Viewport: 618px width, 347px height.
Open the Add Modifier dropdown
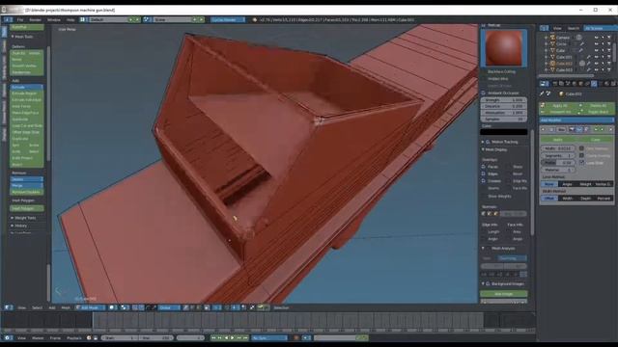tap(576, 120)
